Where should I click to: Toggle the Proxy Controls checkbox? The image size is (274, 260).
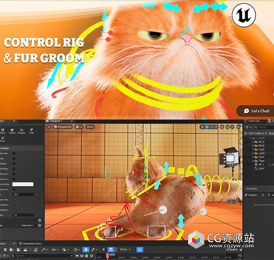[14, 174]
